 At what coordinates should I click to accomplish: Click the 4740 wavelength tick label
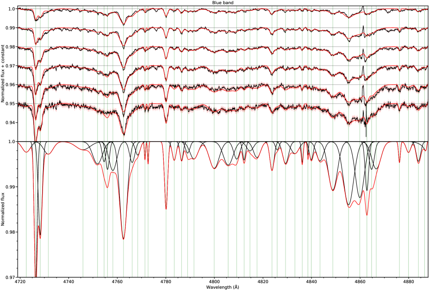pos(68,282)
